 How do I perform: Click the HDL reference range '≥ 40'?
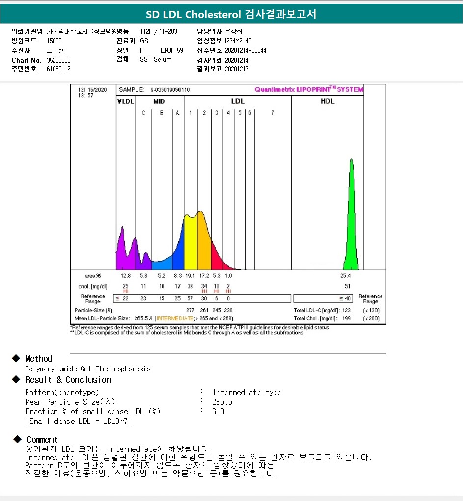[345, 298]
